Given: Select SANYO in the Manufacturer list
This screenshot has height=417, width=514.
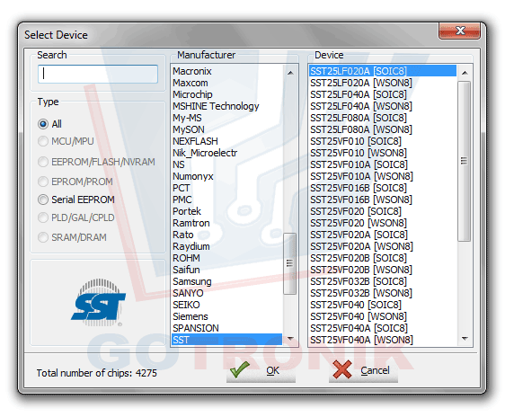Looking at the screenshot, I should click(x=226, y=293).
